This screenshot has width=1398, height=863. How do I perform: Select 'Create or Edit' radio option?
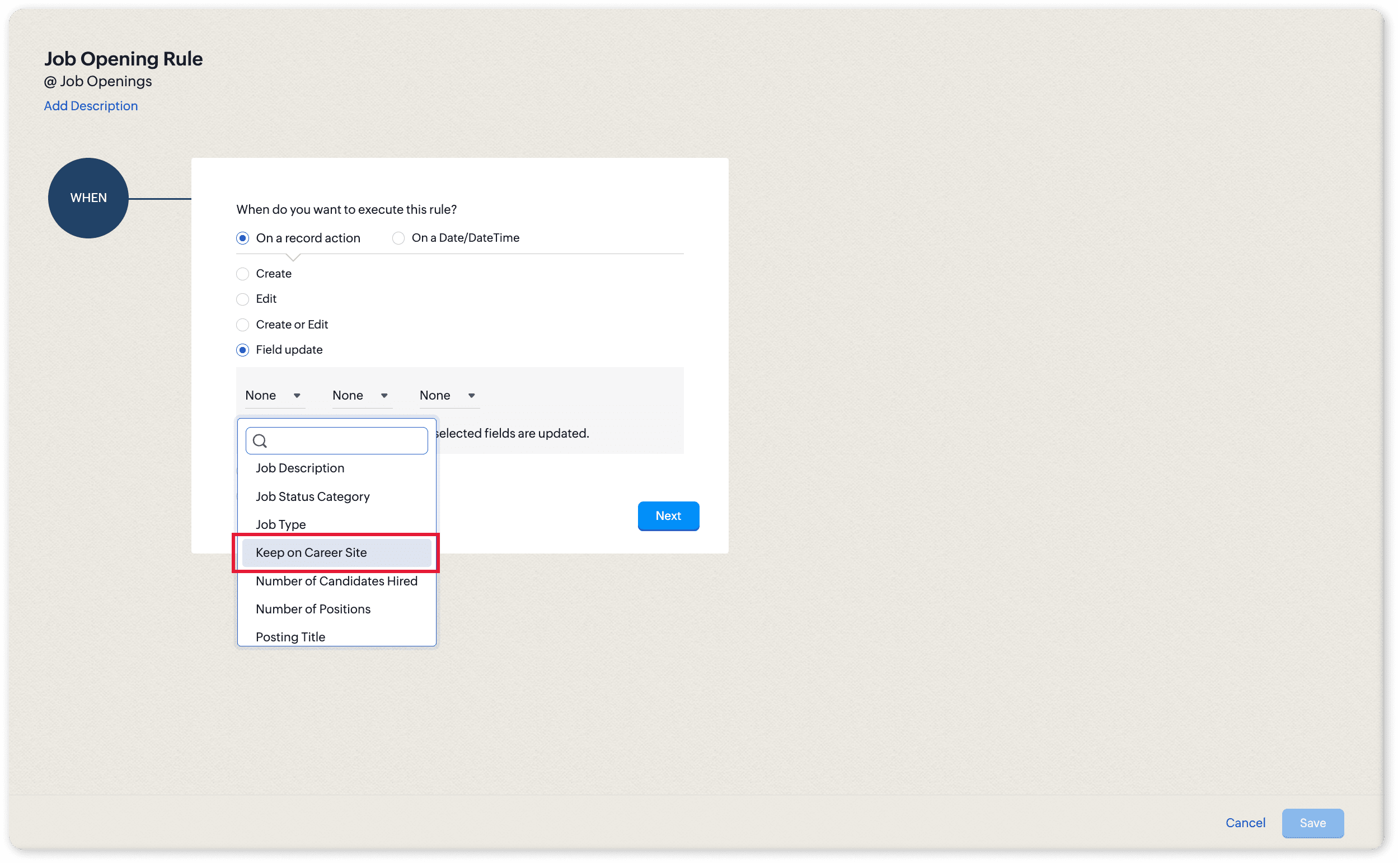pos(242,325)
